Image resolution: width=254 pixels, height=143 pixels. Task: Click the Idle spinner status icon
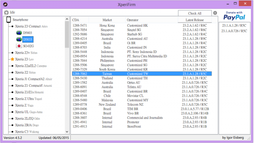(x=6, y=12)
